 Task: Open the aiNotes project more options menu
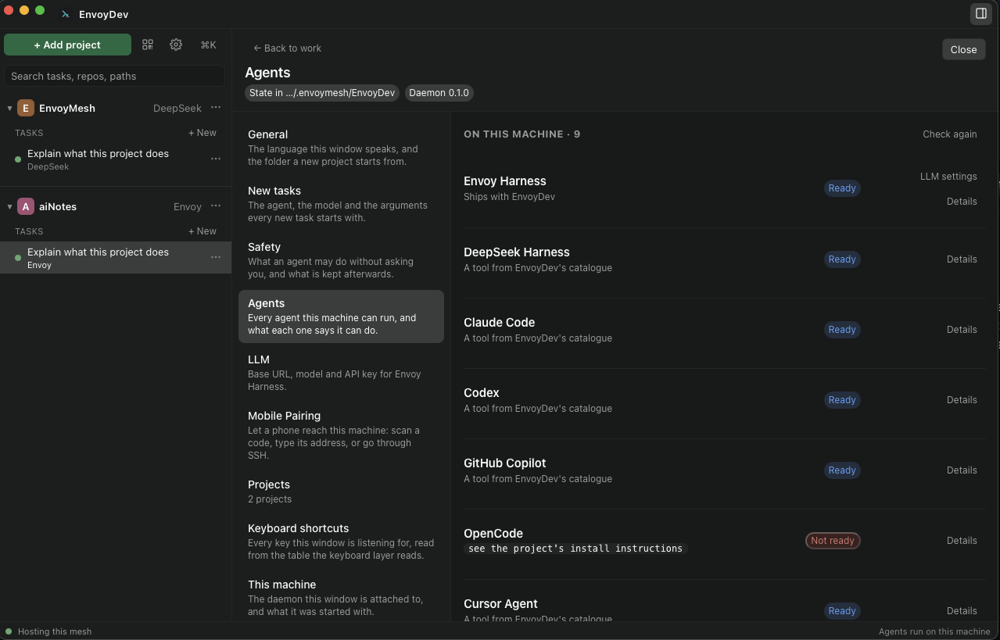pyautogui.click(x=216, y=206)
